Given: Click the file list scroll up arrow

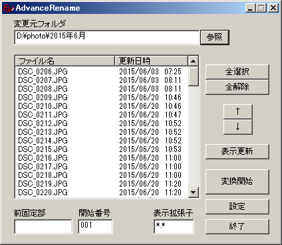Looking at the screenshot, I should click(193, 61).
